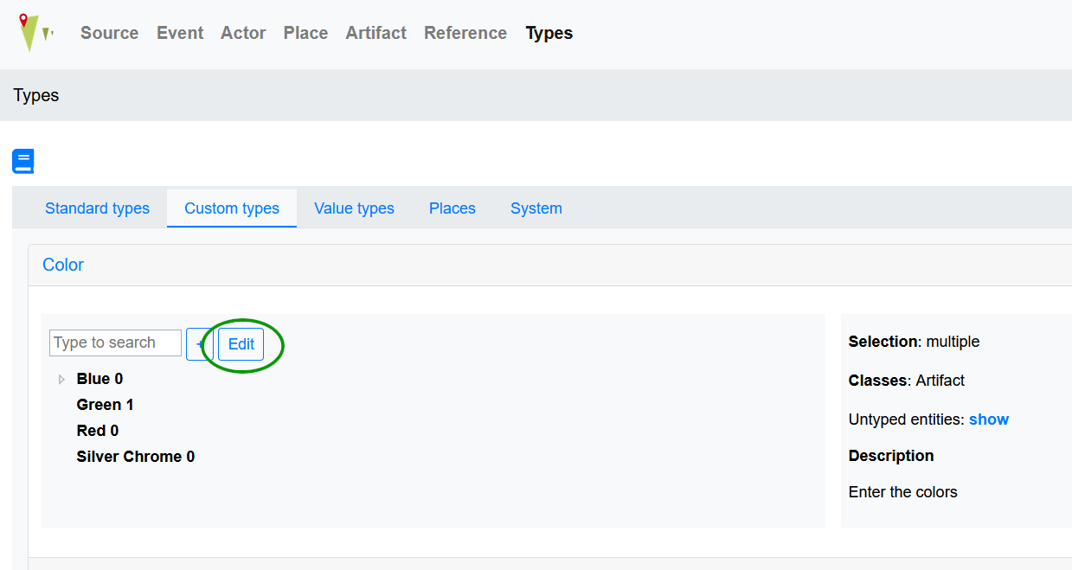Switch to the Value types tab
This screenshot has height=570, width=1072.
click(354, 208)
